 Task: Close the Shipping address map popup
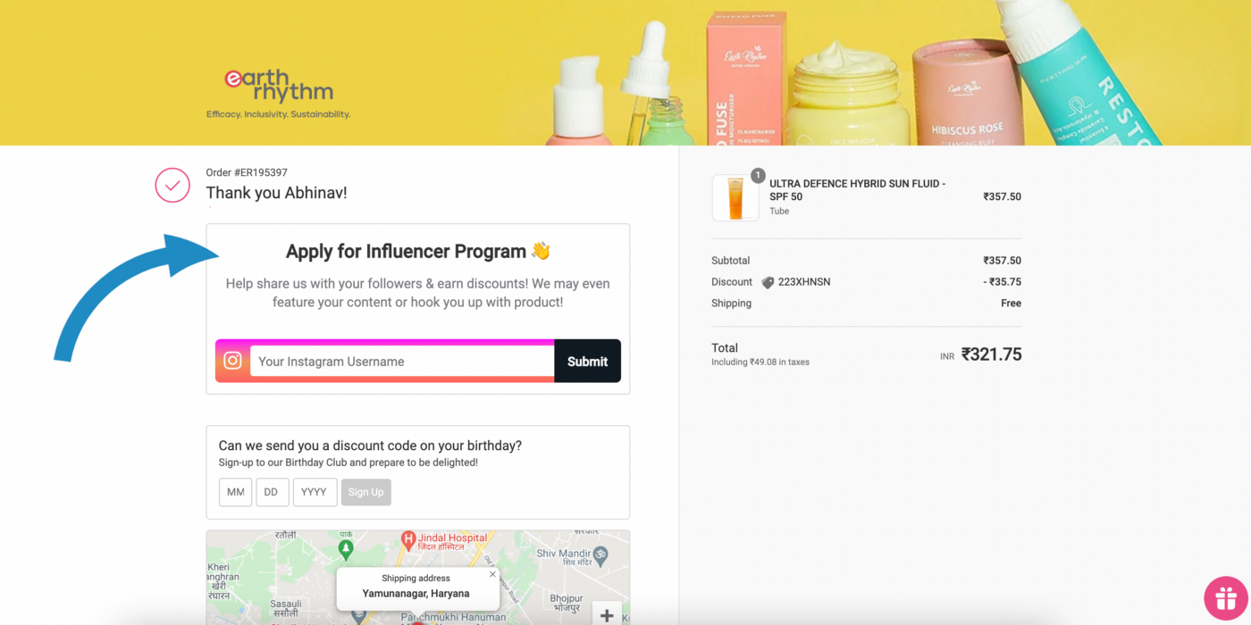(x=492, y=574)
